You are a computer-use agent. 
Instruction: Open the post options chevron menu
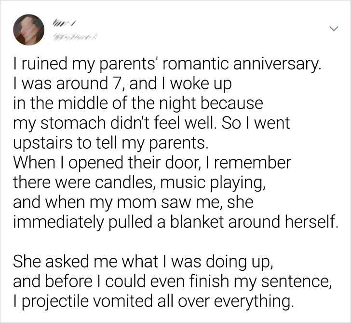pyautogui.click(x=333, y=29)
